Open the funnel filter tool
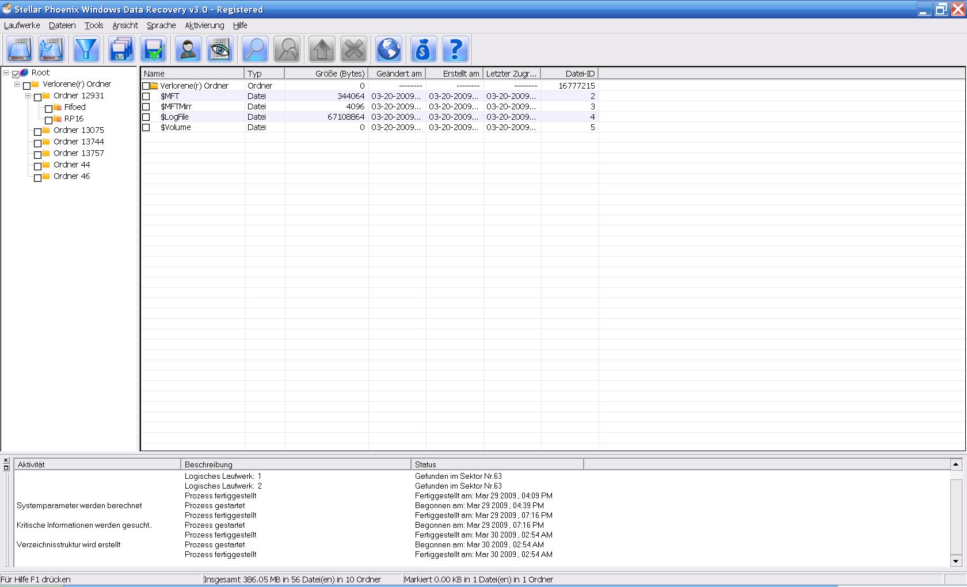The image size is (967, 587). [x=87, y=49]
